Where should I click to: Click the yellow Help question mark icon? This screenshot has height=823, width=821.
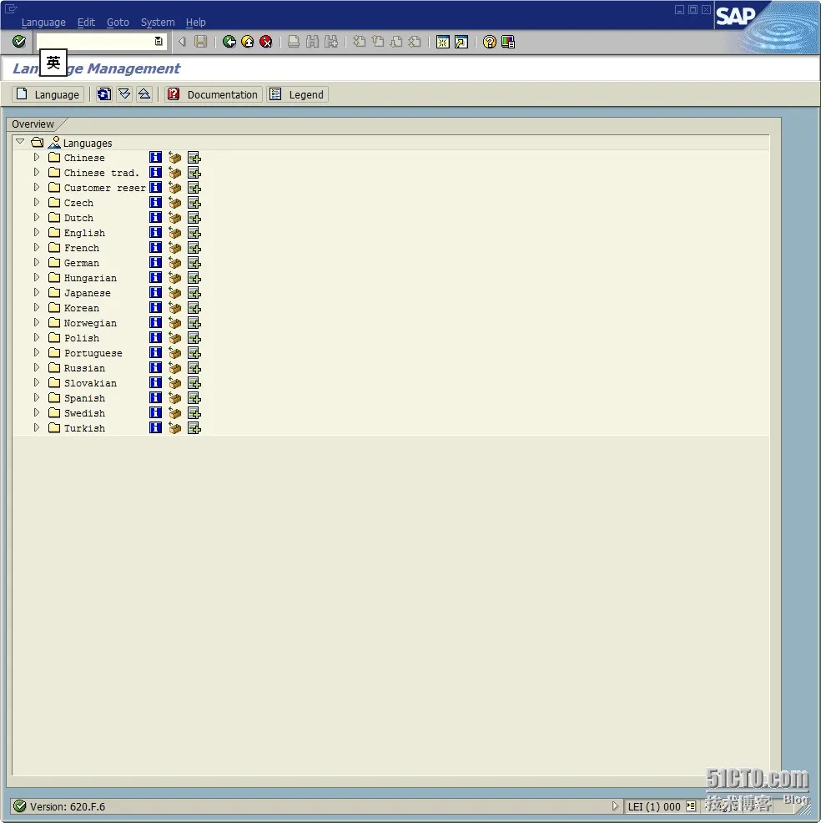tap(490, 42)
